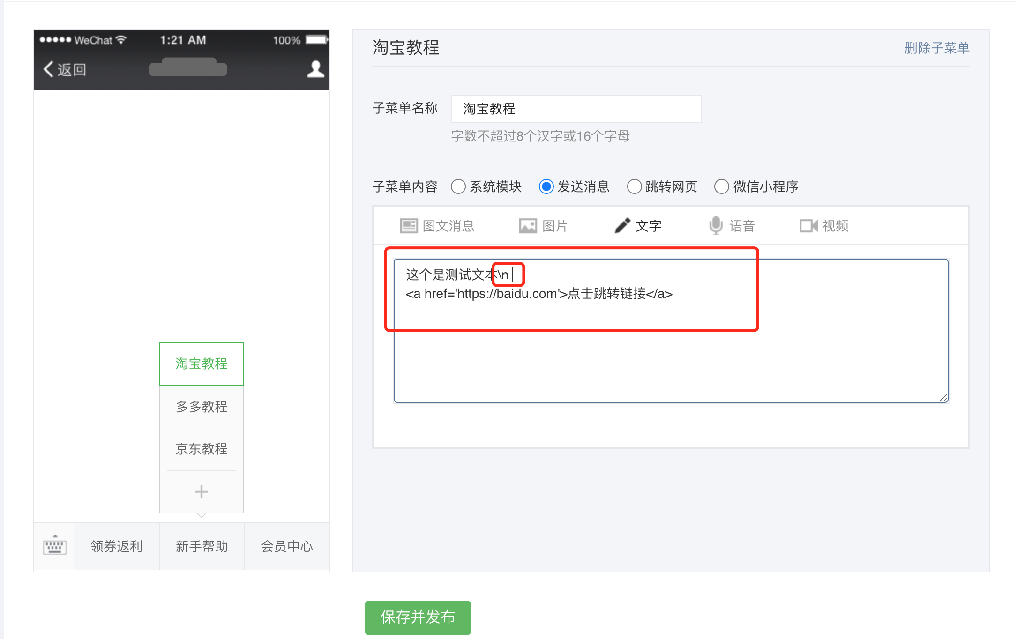Select the 京东教程 submenu item

202,449
